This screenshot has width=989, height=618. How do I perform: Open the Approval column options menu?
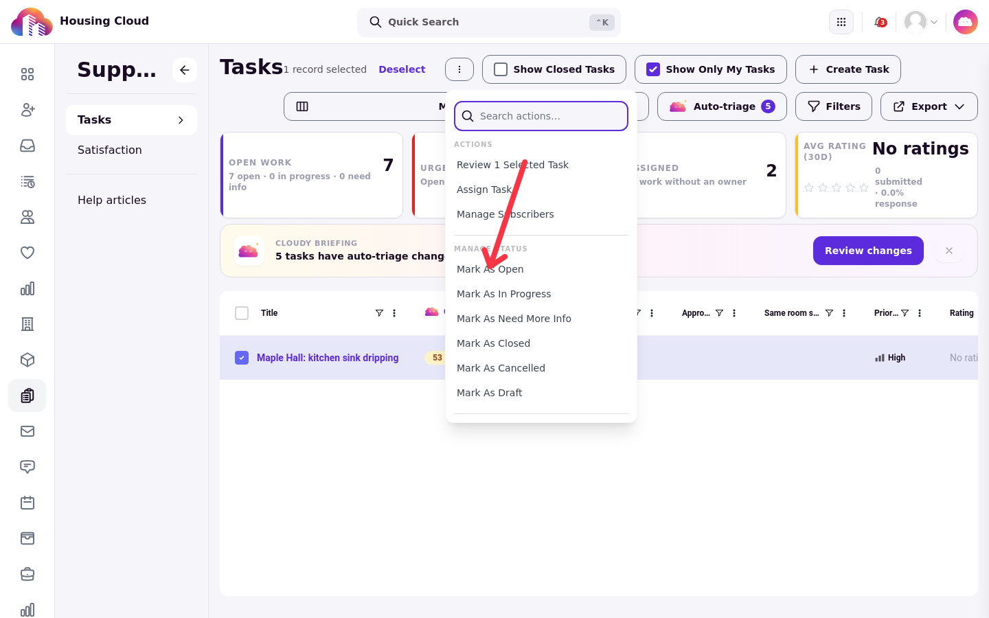[734, 313]
